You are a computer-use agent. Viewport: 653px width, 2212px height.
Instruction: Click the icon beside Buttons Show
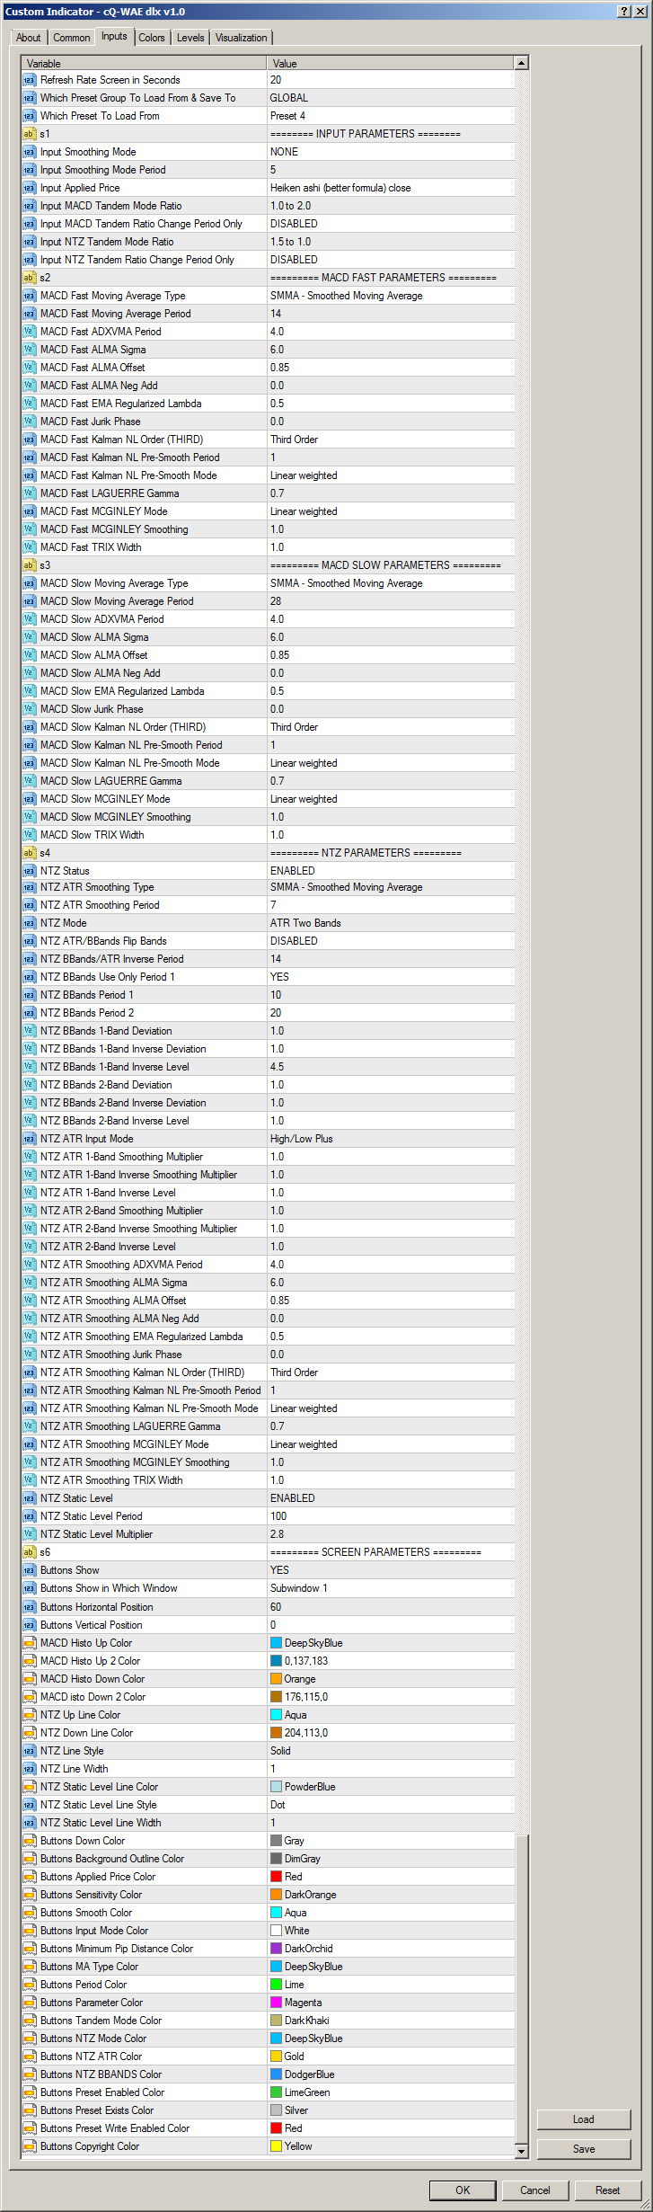coord(30,1570)
